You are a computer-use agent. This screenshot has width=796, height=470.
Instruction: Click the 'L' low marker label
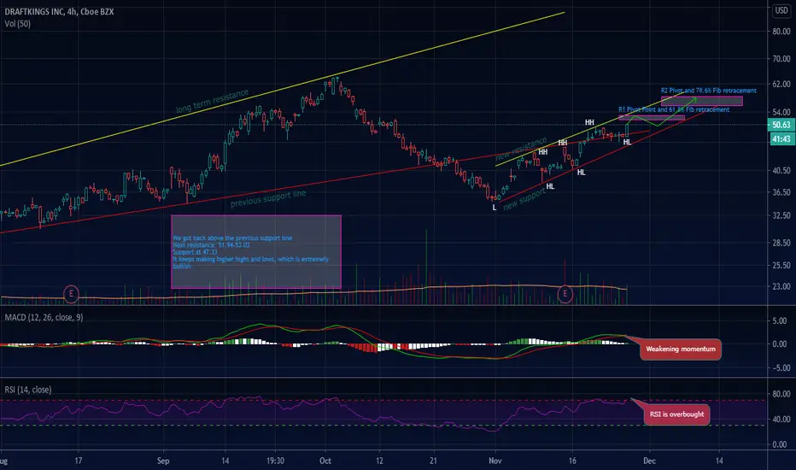[495, 208]
